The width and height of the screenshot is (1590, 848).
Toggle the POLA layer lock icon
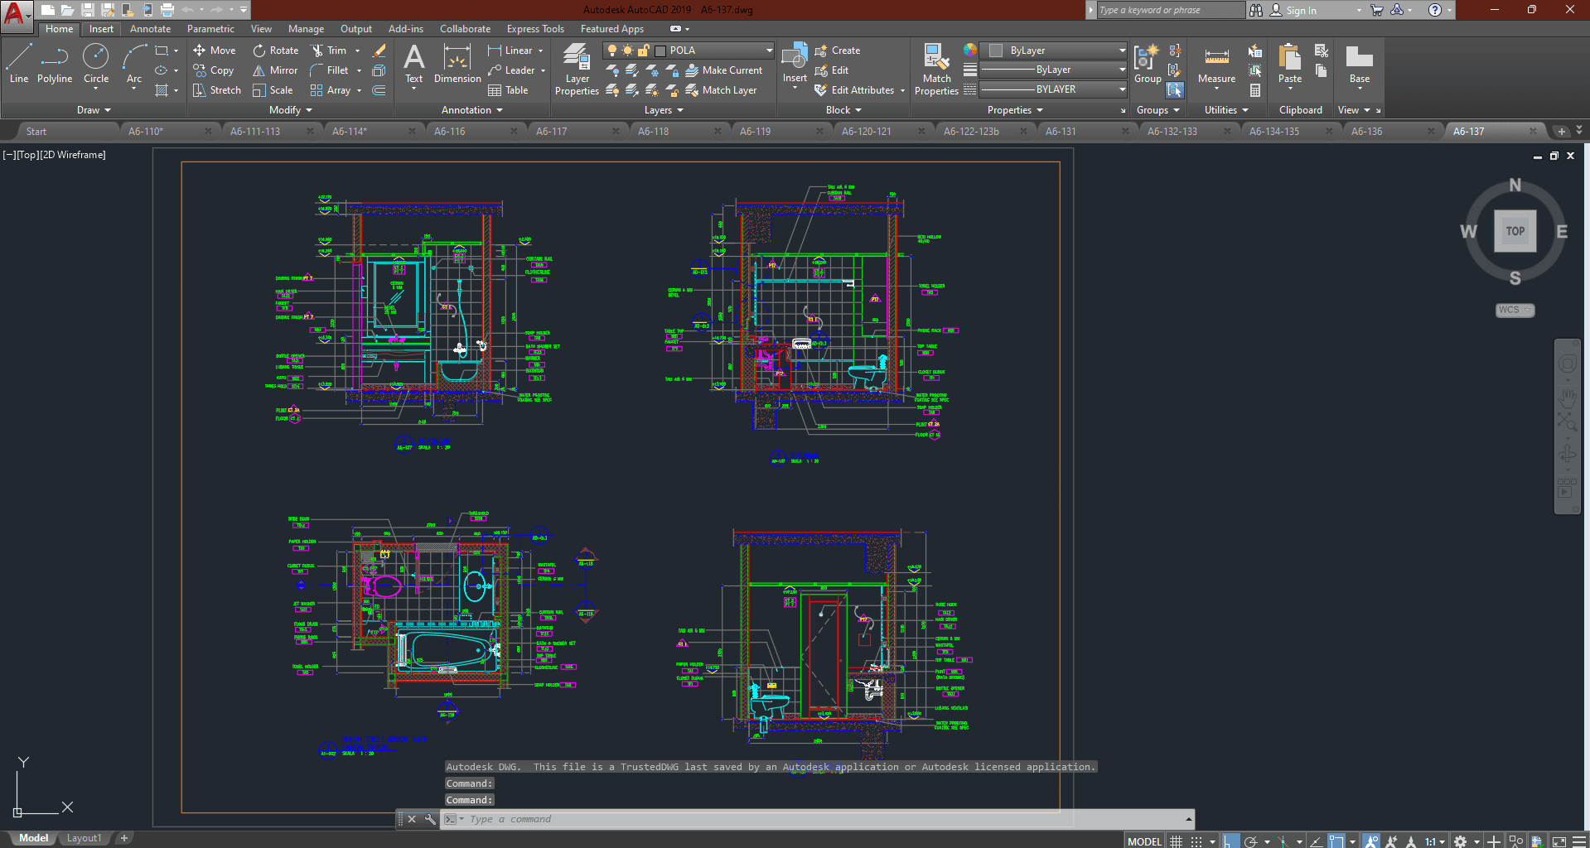click(643, 51)
